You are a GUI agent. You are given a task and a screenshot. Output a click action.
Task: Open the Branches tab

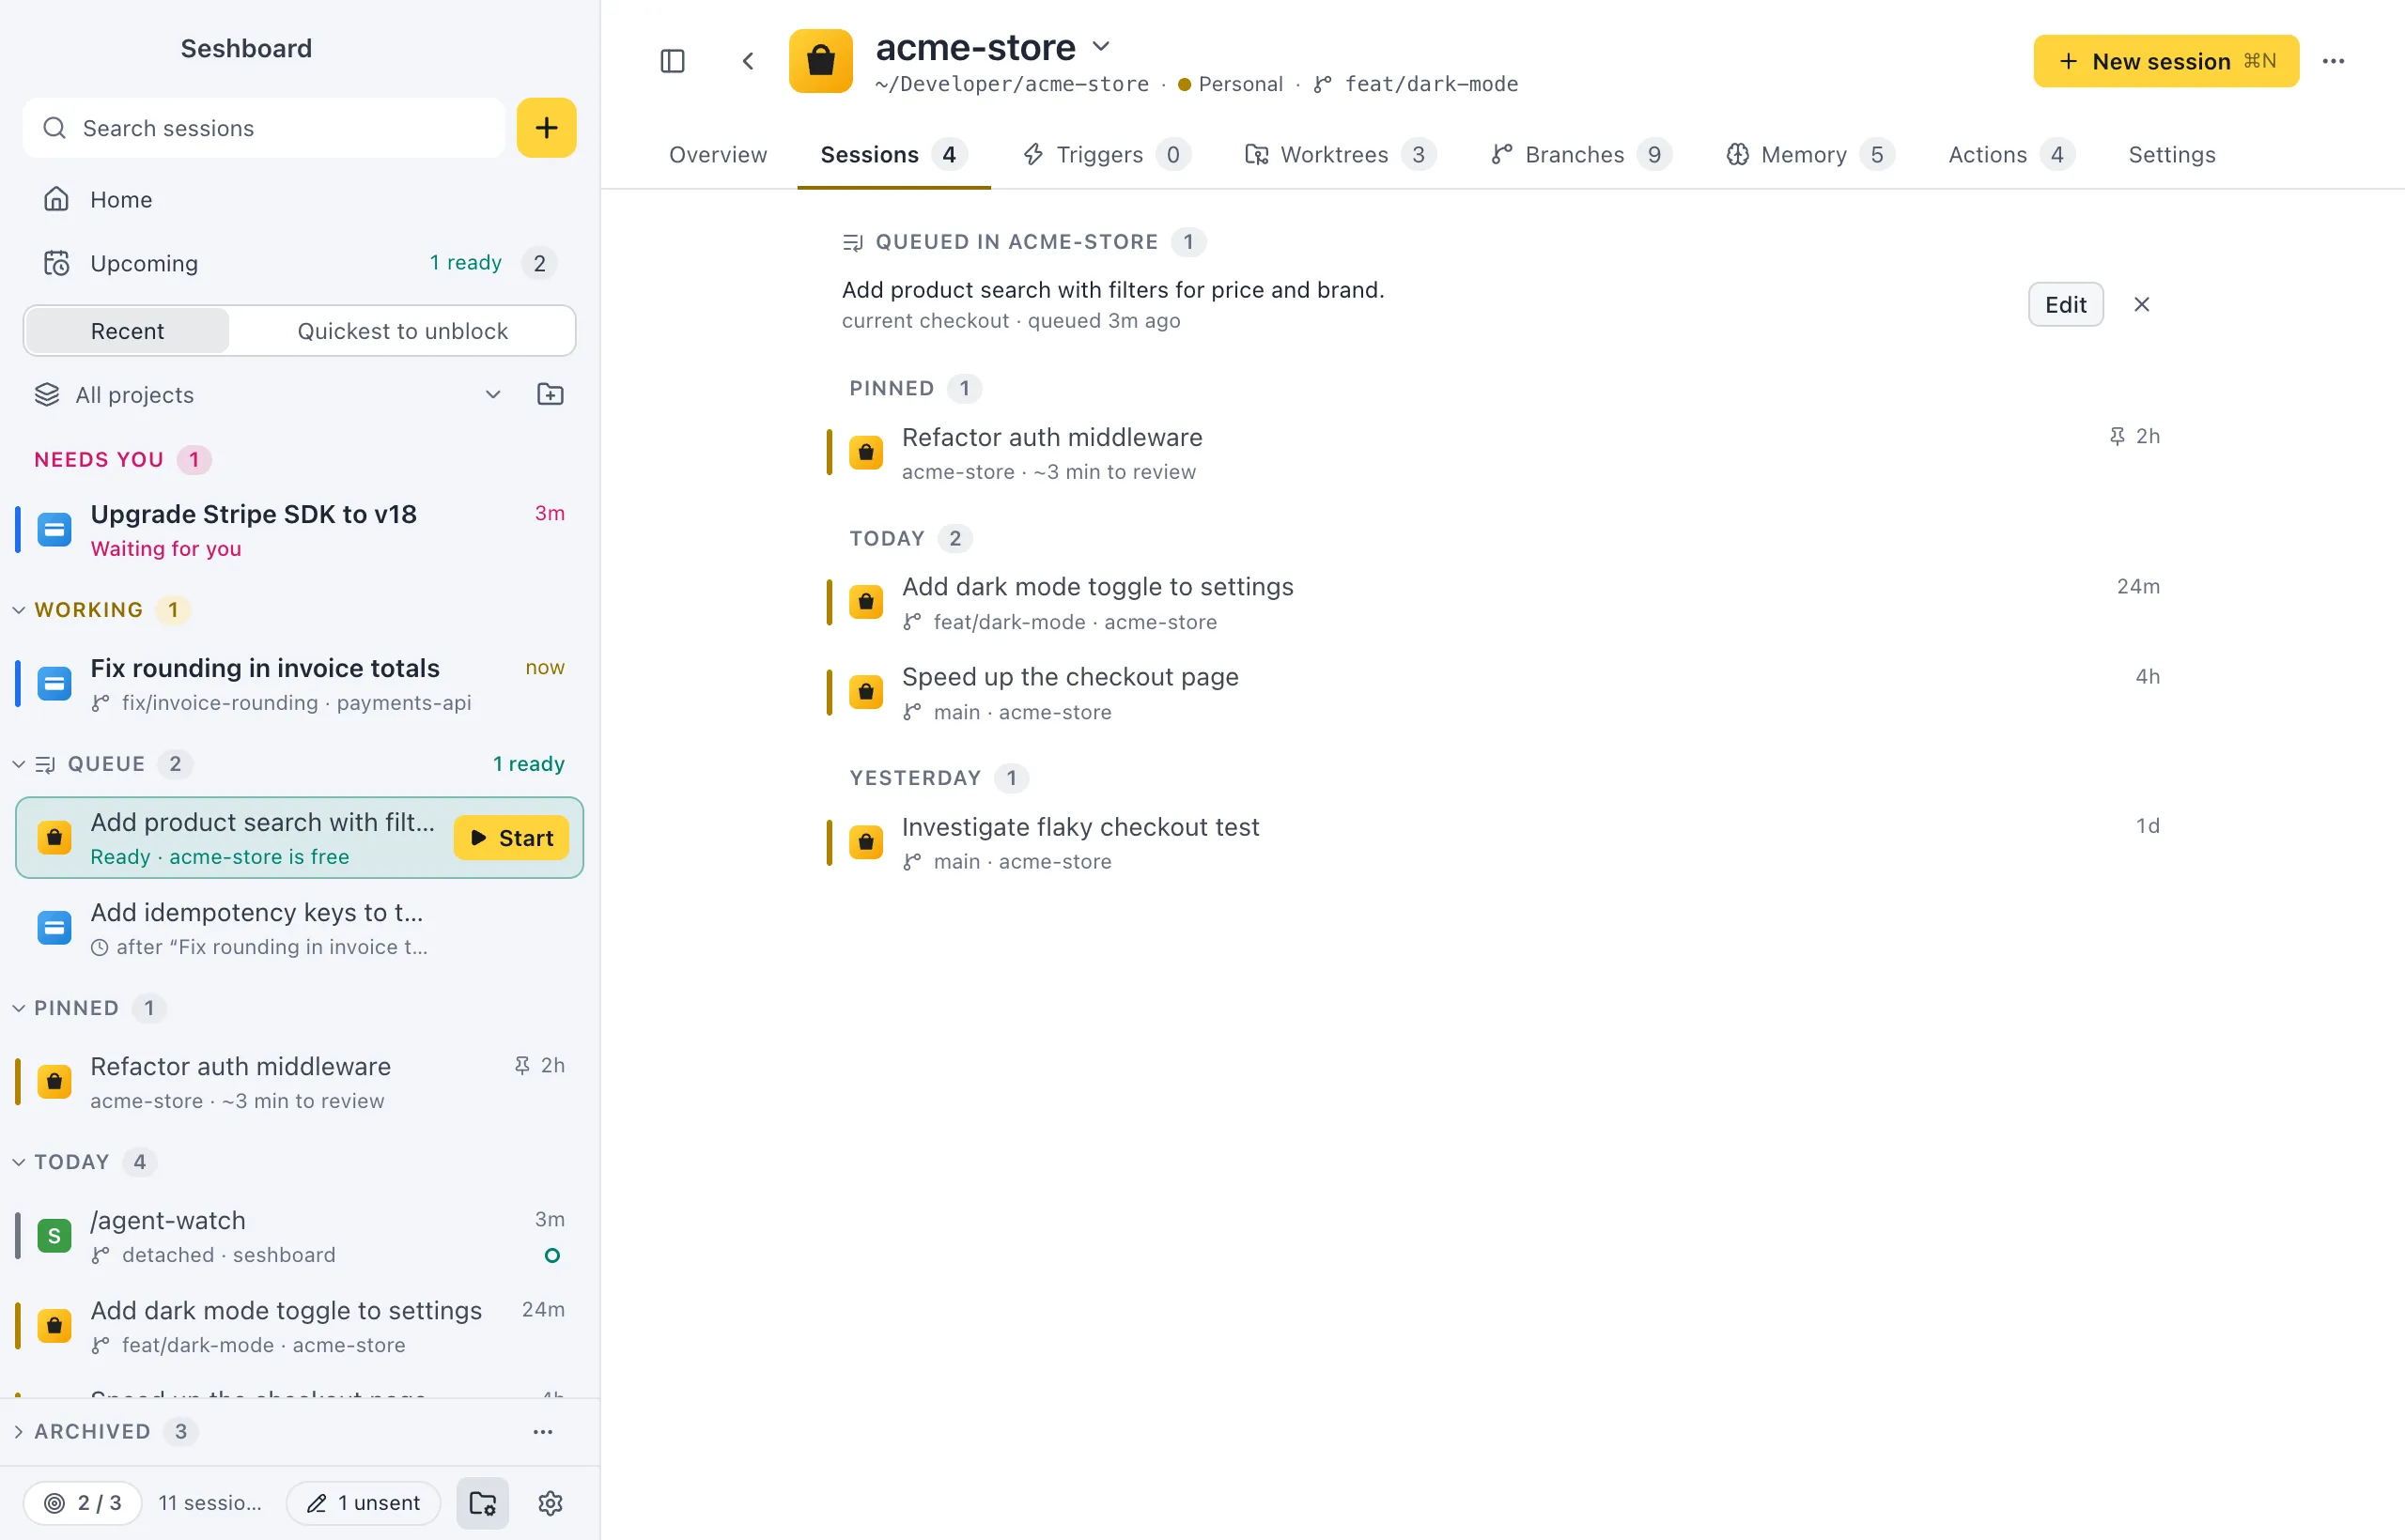(1581, 154)
